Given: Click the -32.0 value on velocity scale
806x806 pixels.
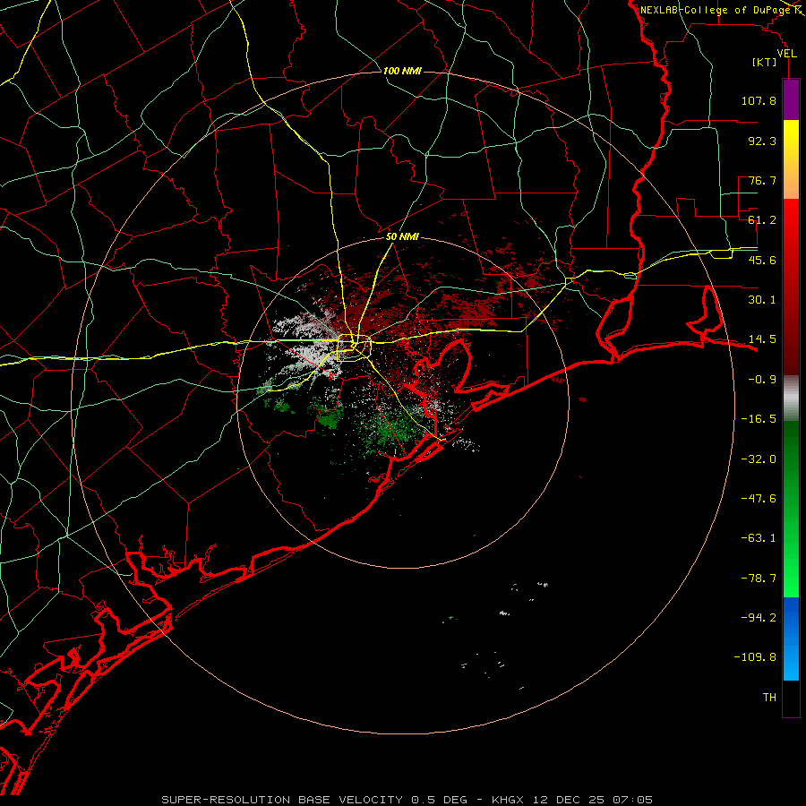Looking at the screenshot, I should pos(759,459).
